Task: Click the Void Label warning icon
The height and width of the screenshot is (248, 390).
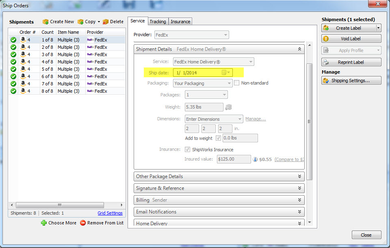Action: [326, 39]
